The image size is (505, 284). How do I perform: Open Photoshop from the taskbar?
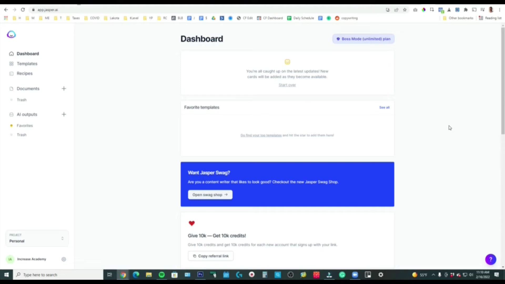pos(200,275)
